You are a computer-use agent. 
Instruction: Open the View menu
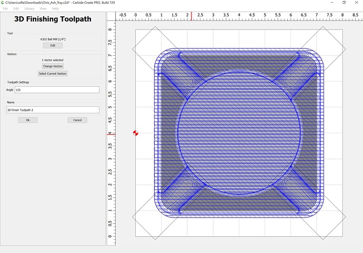point(43,9)
